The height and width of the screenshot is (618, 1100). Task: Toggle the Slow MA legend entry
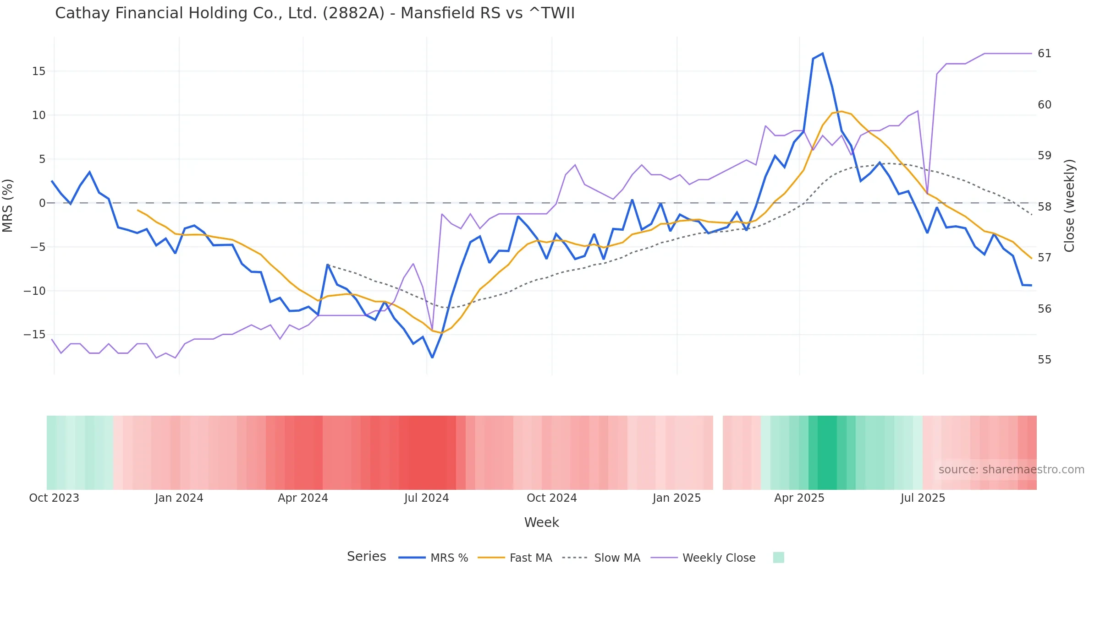(x=601, y=558)
